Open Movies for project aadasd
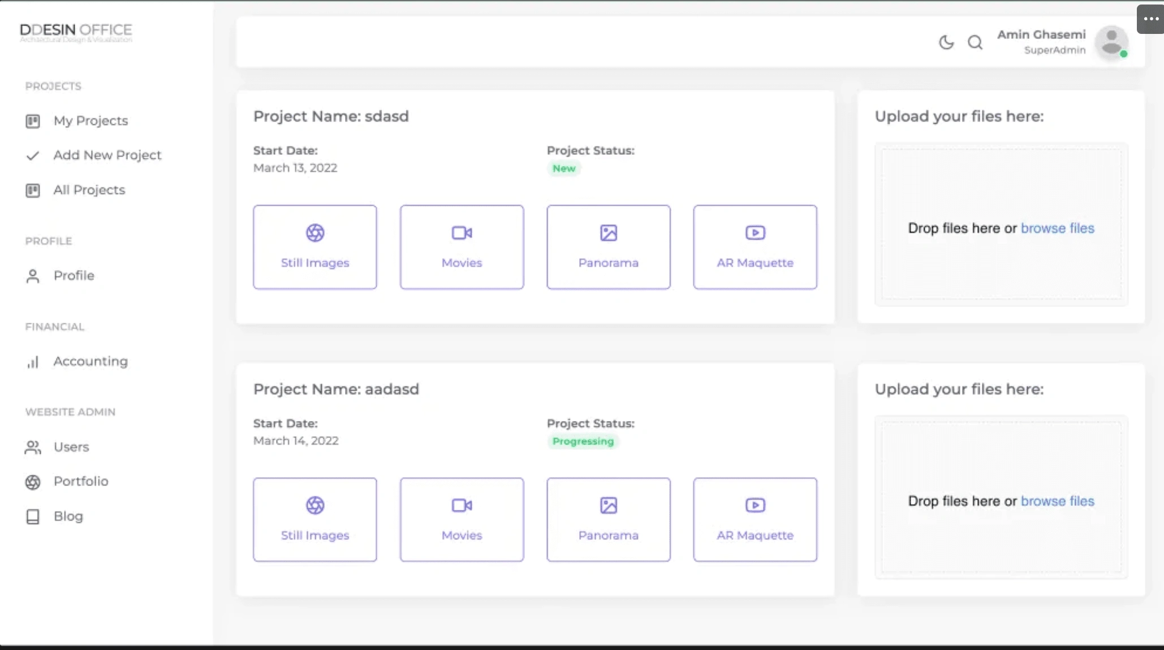The width and height of the screenshot is (1164, 650). pyautogui.click(x=462, y=519)
